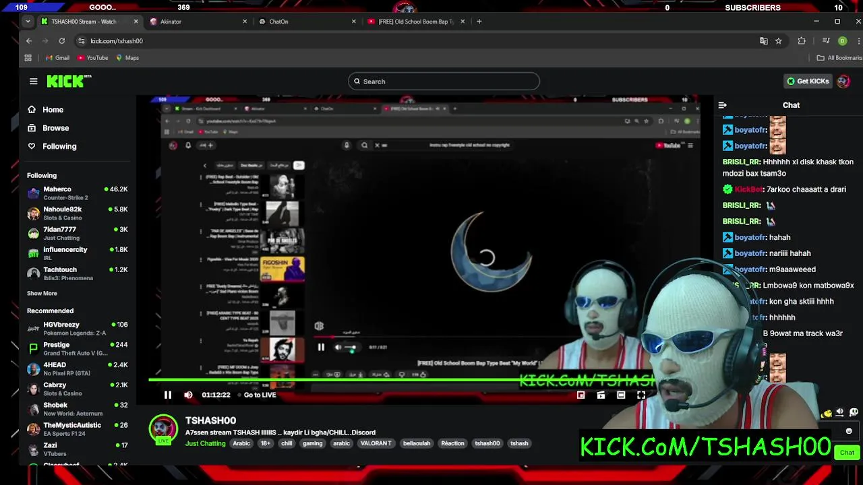Open the YouTube bookmark
This screenshot has width=863, height=485.
coord(92,58)
